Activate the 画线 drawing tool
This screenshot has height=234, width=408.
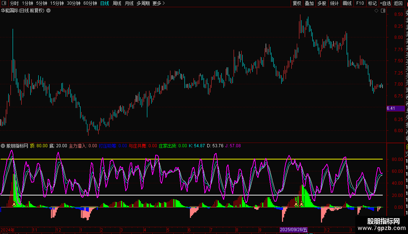tap(347, 3)
